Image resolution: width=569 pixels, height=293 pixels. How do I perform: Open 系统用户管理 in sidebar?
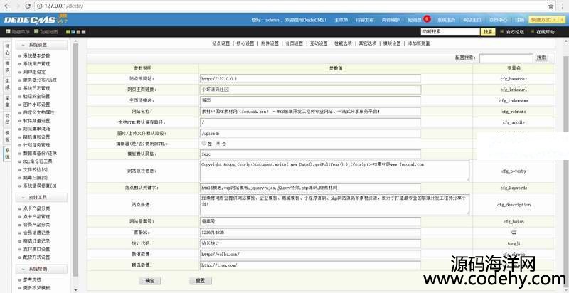point(37,64)
